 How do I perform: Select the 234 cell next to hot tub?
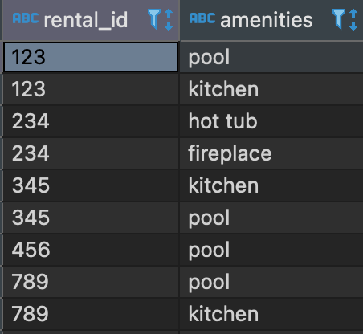click(91, 121)
